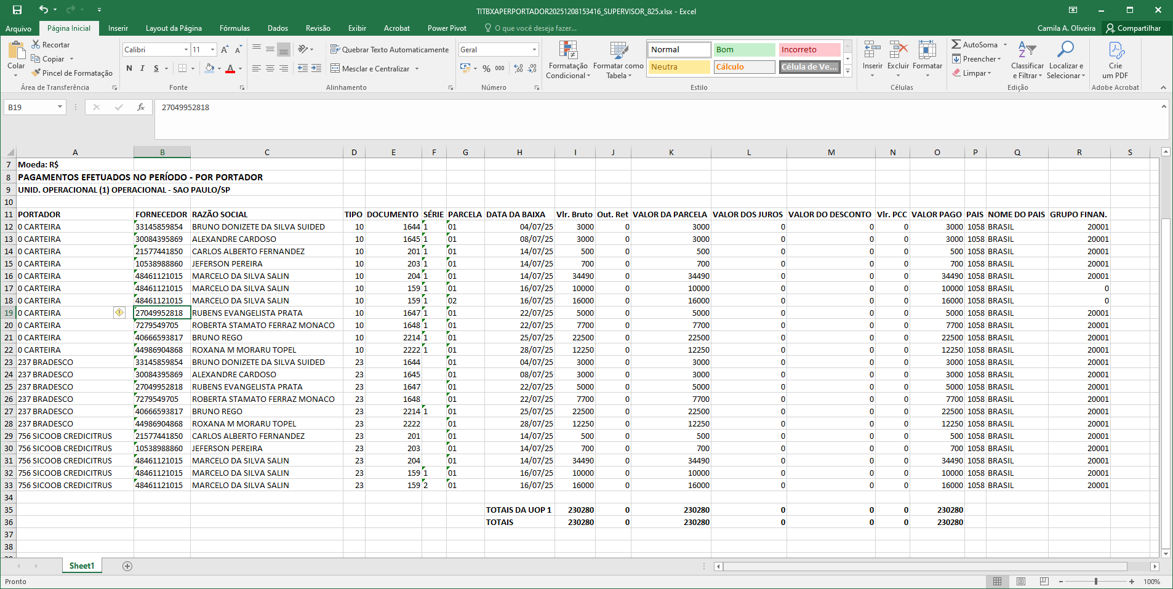Switch to the Fórmulas ribbon tab

[234, 28]
